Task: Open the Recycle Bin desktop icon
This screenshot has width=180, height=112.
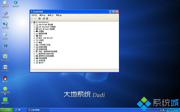Action: coord(5,36)
